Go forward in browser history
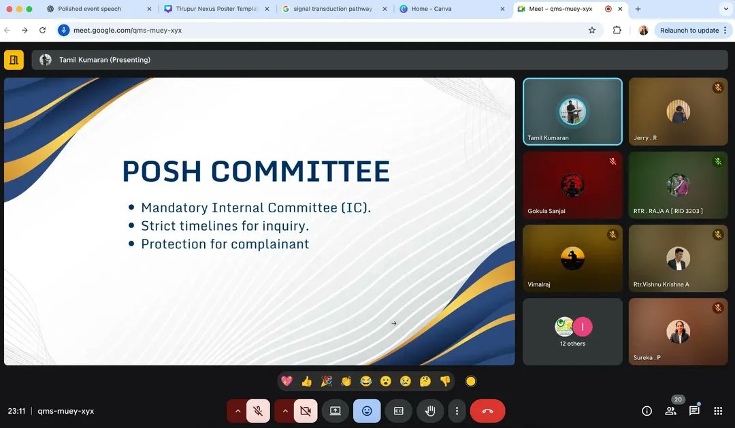 click(x=24, y=30)
